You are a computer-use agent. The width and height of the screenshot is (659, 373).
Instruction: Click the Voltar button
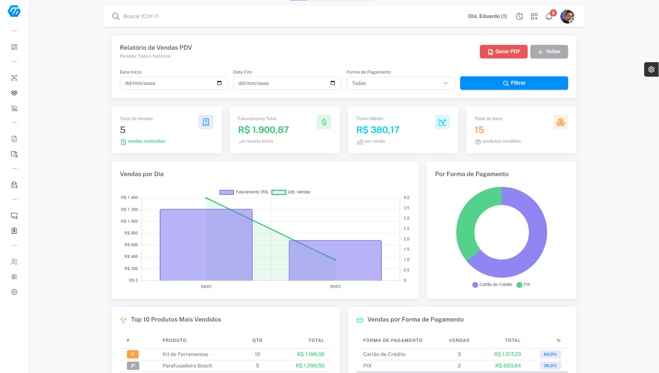point(549,51)
